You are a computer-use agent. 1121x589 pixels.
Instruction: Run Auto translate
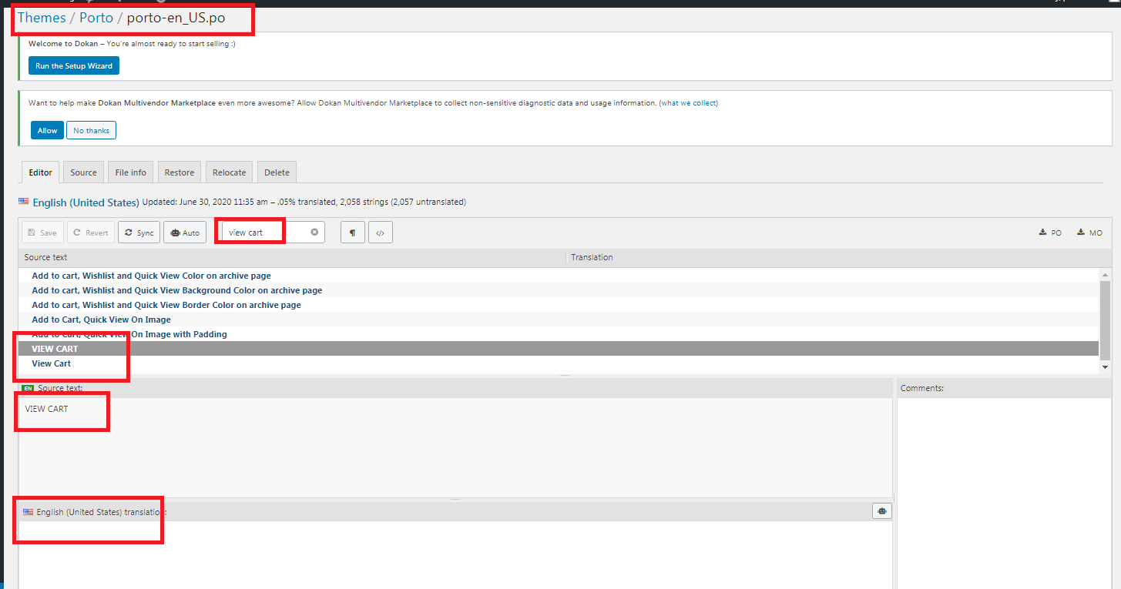[x=184, y=233]
